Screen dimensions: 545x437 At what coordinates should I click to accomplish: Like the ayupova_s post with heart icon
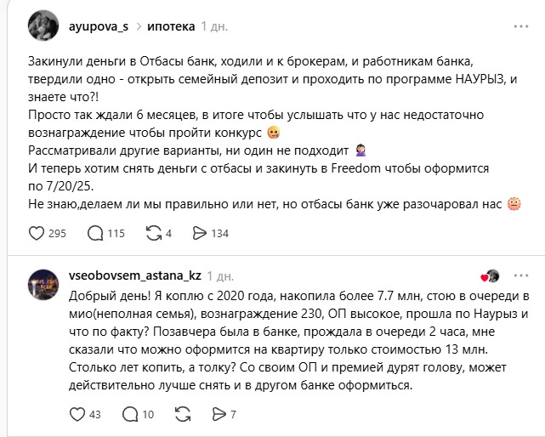pos(37,233)
